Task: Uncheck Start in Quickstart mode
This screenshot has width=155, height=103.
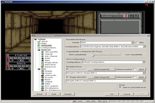Action: 120,87
